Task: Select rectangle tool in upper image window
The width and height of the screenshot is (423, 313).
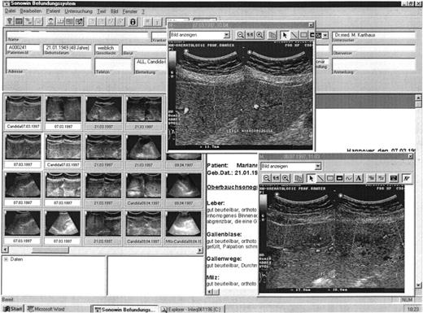Action: click(303, 35)
